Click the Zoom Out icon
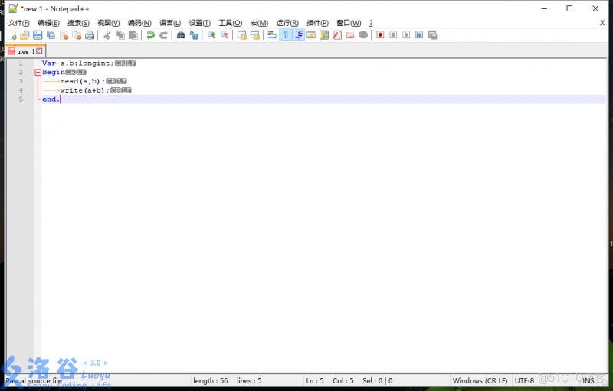Image resolution: width=613 pixels, height=391 pixels. (x=225, y=35)
